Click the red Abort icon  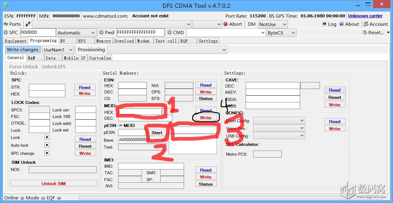coord(226,24)
